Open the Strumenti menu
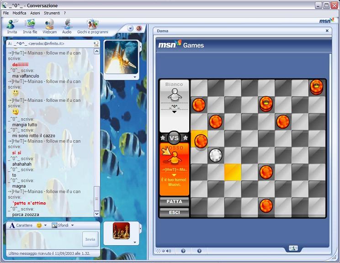Screen dimensions: 340x263 click(52, 13)
